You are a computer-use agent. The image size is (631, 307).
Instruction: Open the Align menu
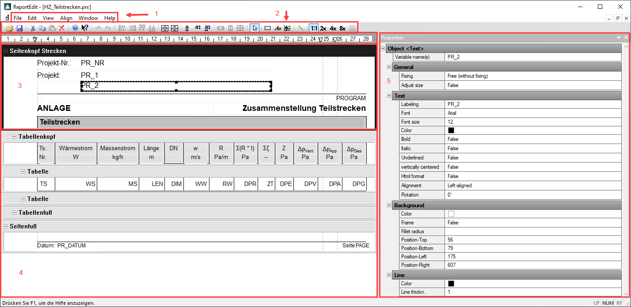66,18
